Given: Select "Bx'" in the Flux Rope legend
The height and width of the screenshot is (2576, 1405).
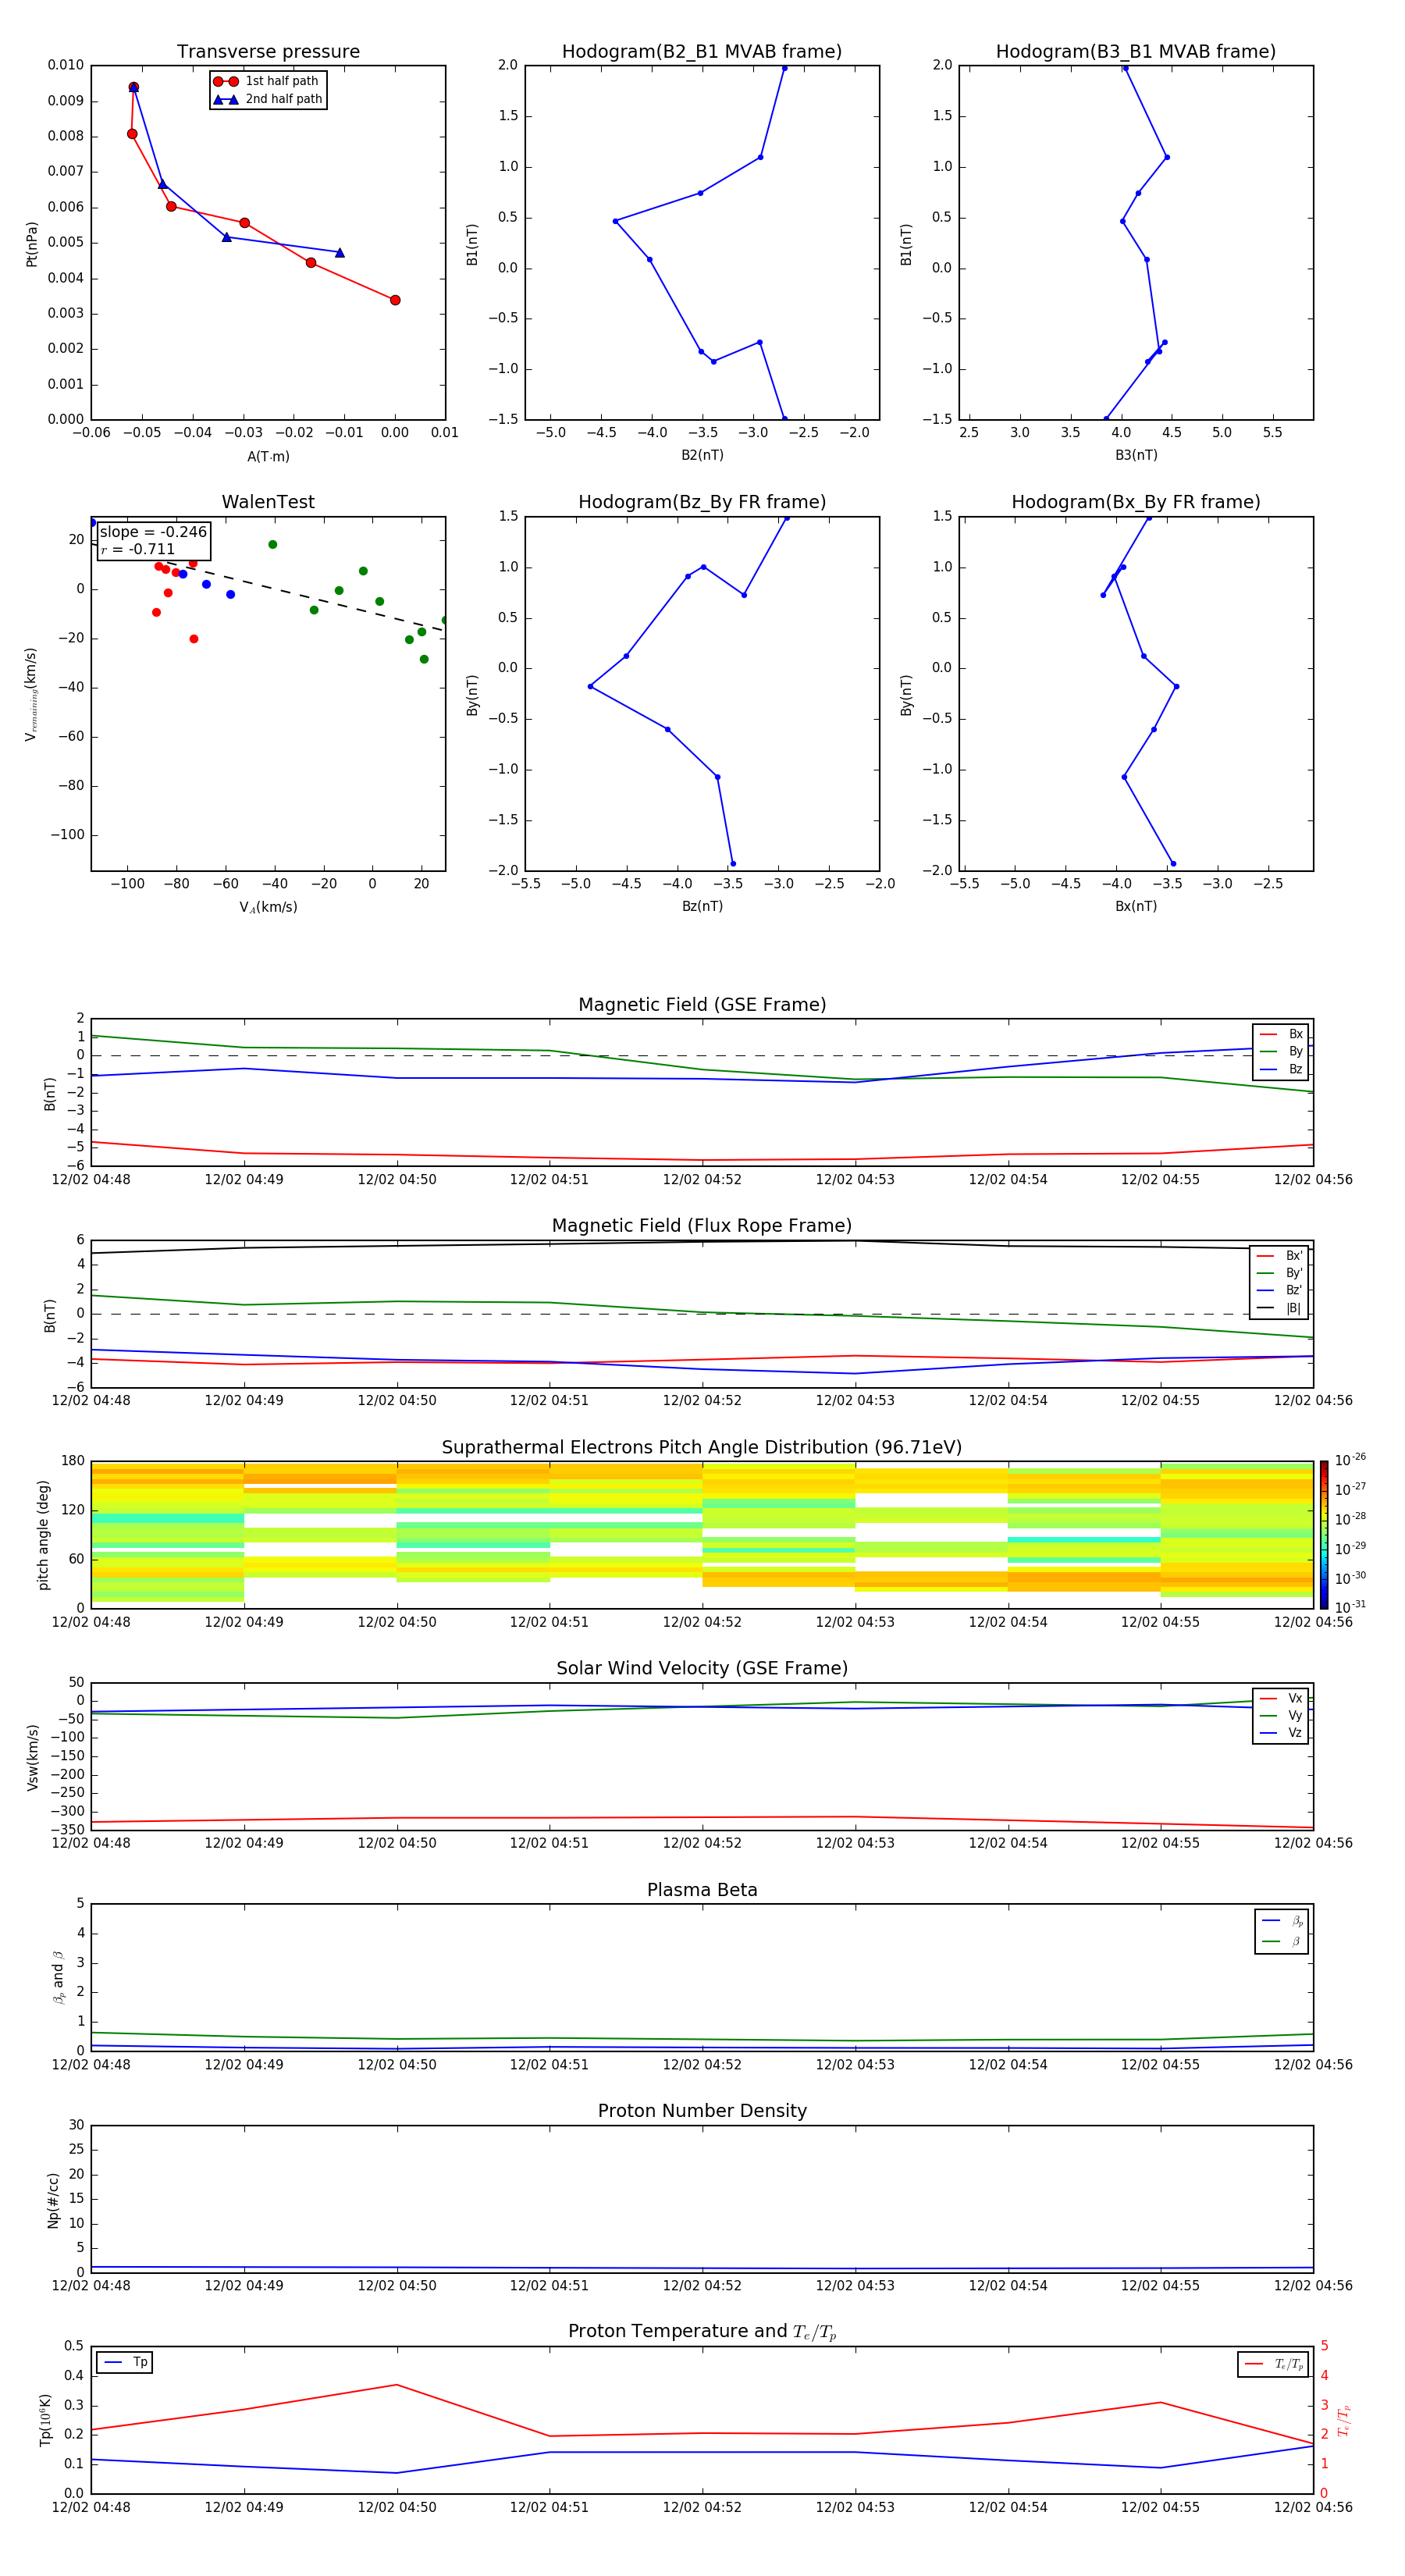Looking at the screenshot, I should [1279, 1256].
